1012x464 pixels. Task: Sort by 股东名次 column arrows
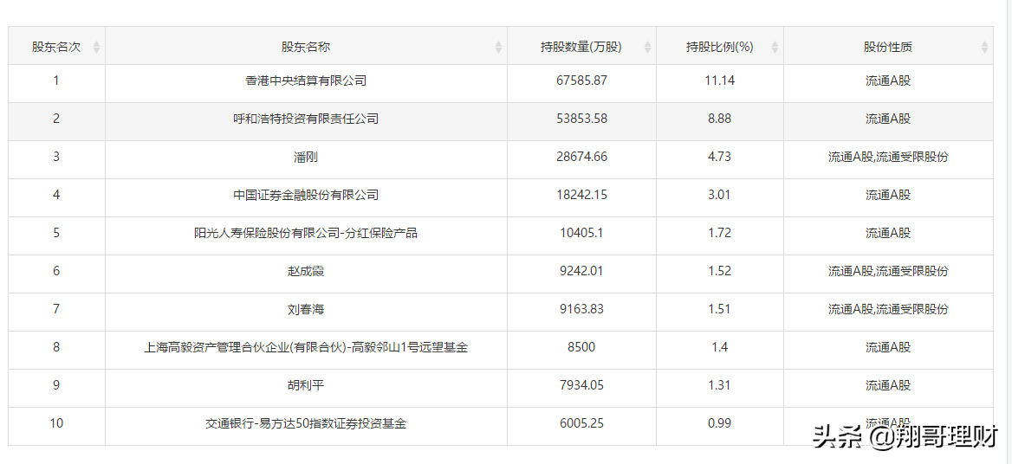[96, 47]
